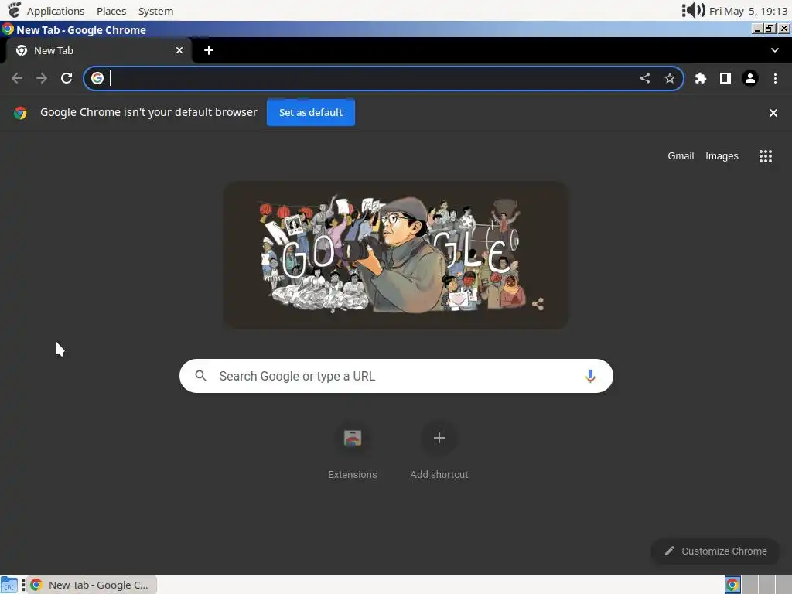Viewport: 792px width, 594px height.
Task: Toggle the side panel icon
Action: [x=725, y=78]
